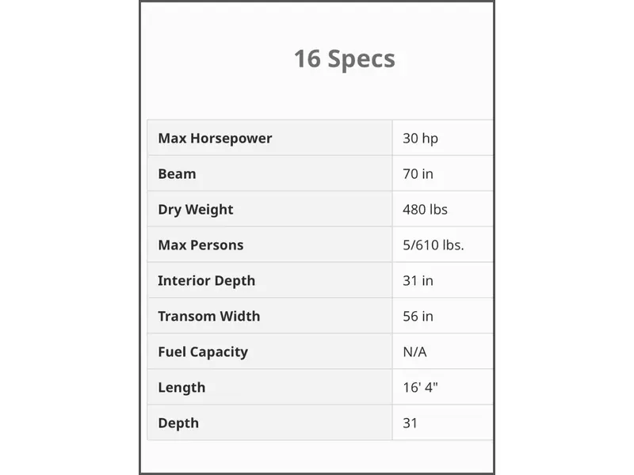Click the 56 in transom value
The image size is (634, 475).
tap(418, 317)
